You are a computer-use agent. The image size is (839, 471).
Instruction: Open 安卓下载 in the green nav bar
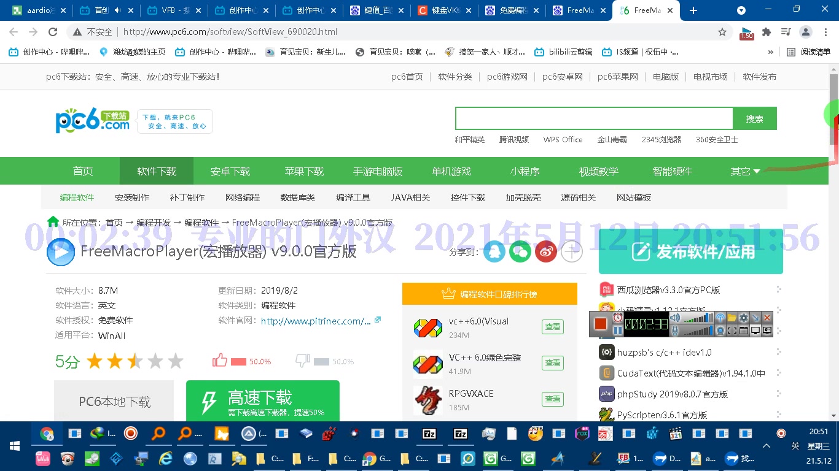click(230, 171)
